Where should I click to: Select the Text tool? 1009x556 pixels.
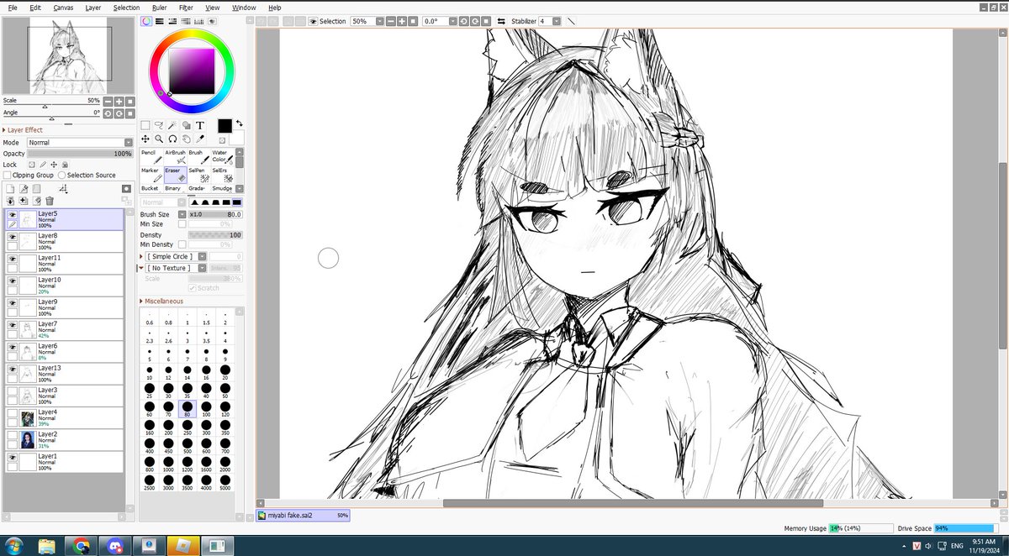[x=200, y=126]
